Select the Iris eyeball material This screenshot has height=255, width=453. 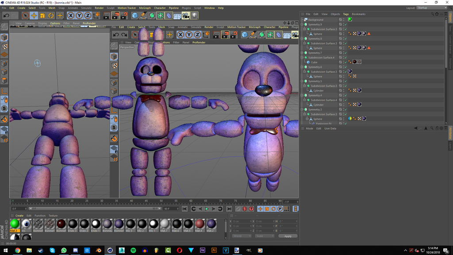pyautogui.click(x=26, y=225)
